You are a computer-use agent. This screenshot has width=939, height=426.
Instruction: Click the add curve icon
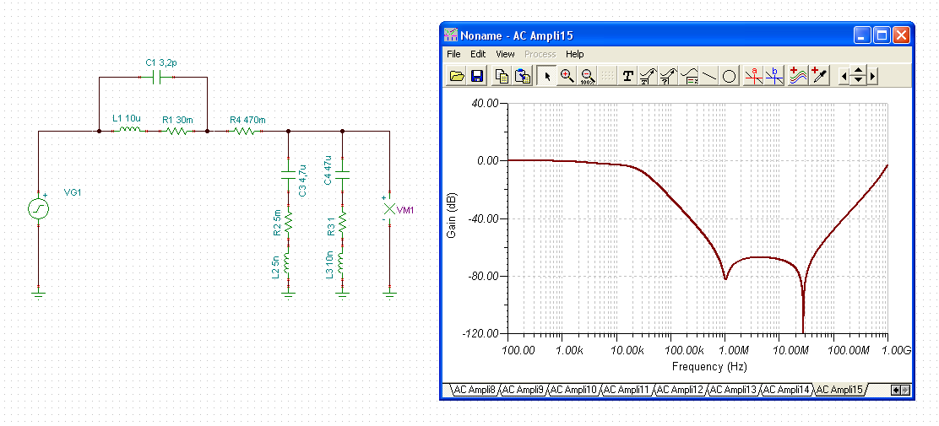click(x=798, y=76)
